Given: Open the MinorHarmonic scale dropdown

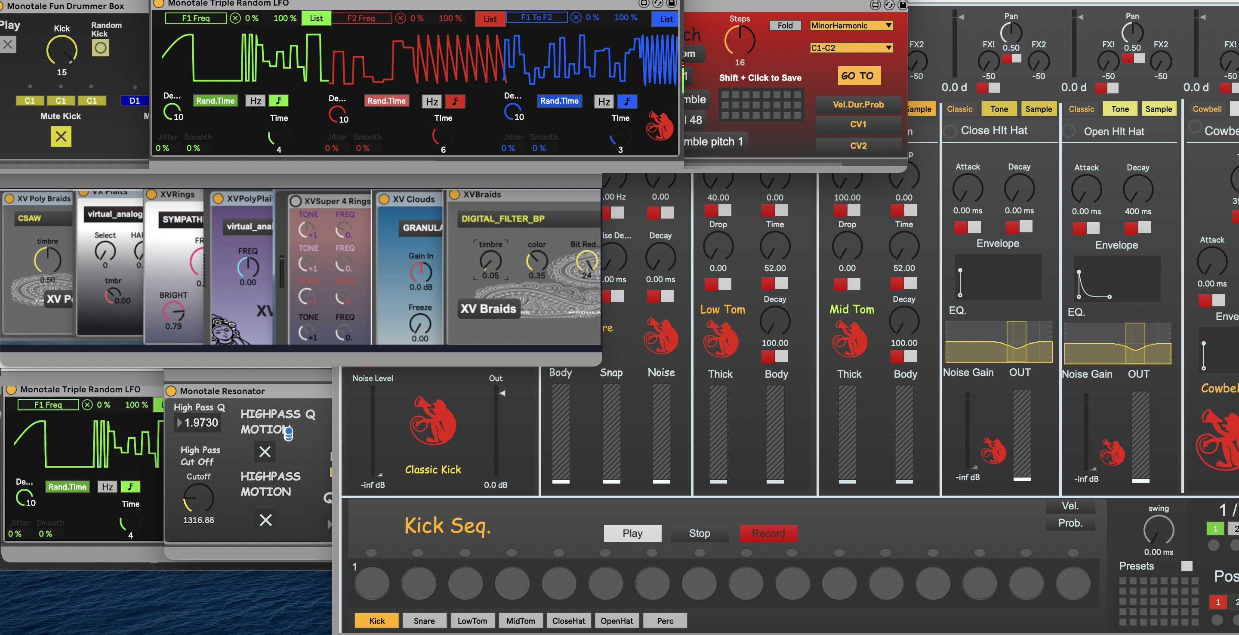Looking at the screenshot, I should click(851, 25).
